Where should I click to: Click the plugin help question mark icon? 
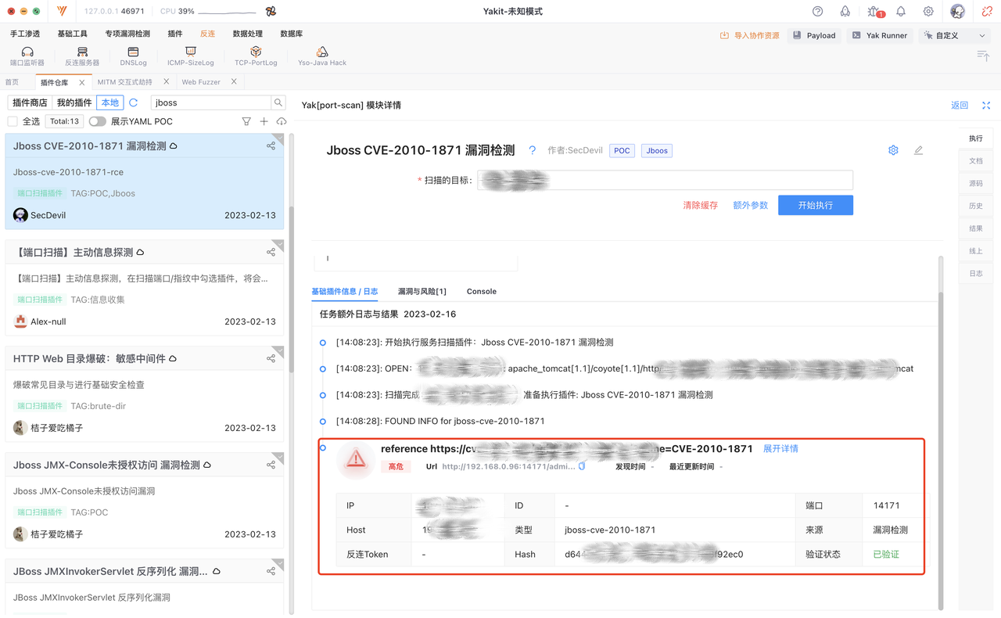(533, 150)
